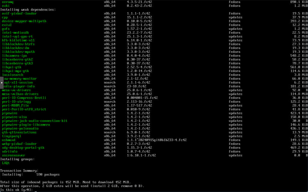This screenshot has height=192, width=308.
Task: Select the version '23-18.fc42'
Action: click(x=137, y=86)
